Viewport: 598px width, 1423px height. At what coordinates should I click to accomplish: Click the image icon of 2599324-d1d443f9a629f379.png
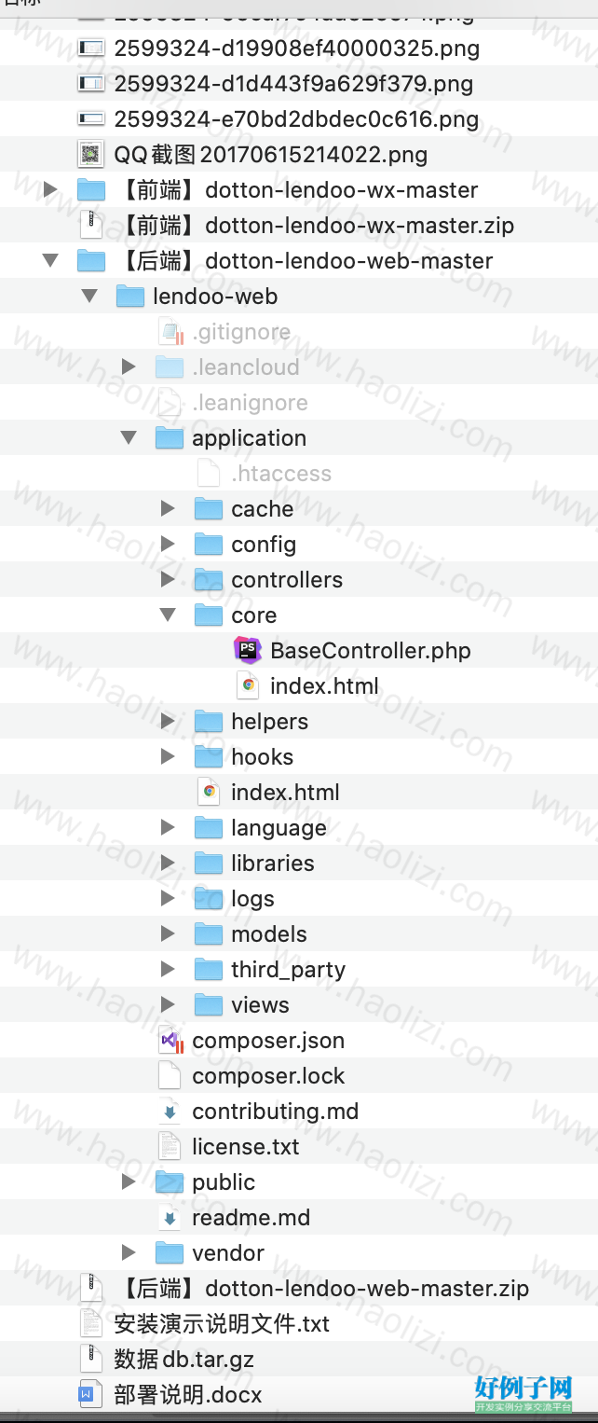click(x=90, y=83)
